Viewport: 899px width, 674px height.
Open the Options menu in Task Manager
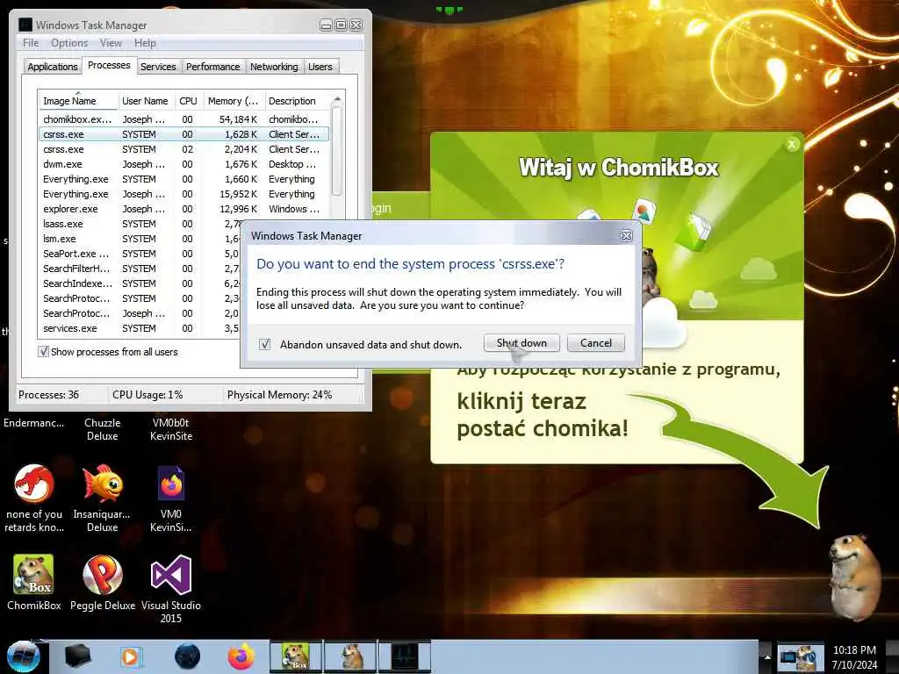click(x=69, y=43)
